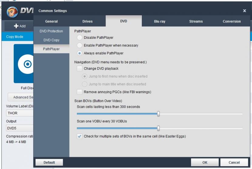Select Always enable PathPlayer radio button
Image resolution: width=252 pixels, height=169 pixels.
pyautogui.click(x=79, y=53)
